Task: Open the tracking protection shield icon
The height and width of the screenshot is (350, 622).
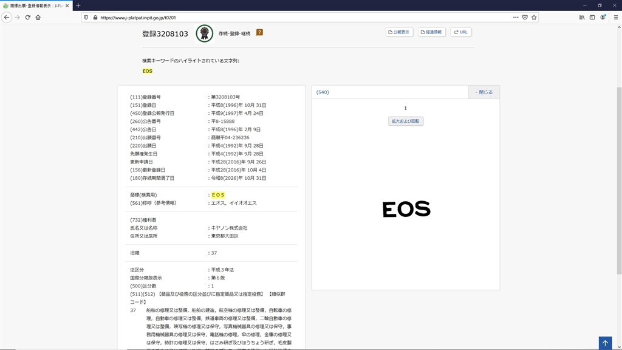Action: tap(86, 18)
